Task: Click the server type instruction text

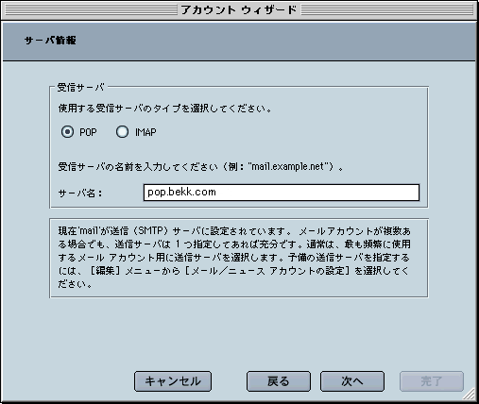Action: [x=164, y=109]
